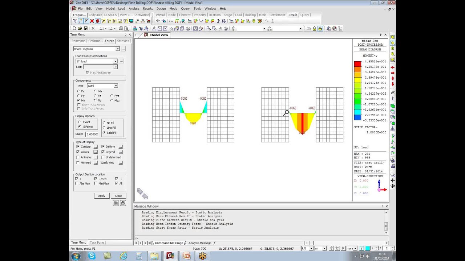Switch to the Analysis Message tab
This screenshot has height=261, width=465.
pos(200,243)
